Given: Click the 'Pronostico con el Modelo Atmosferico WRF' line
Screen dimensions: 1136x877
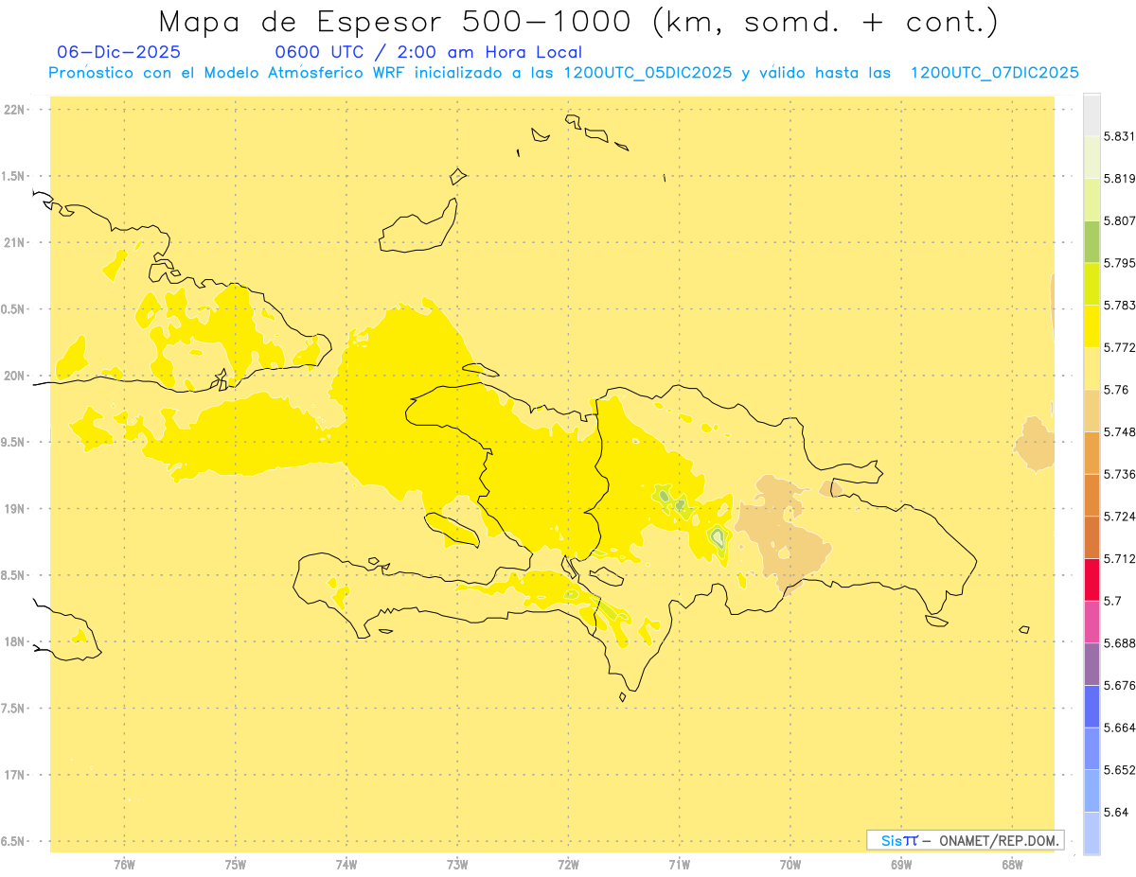Looking at the screenshot, I should pos(563,73).
